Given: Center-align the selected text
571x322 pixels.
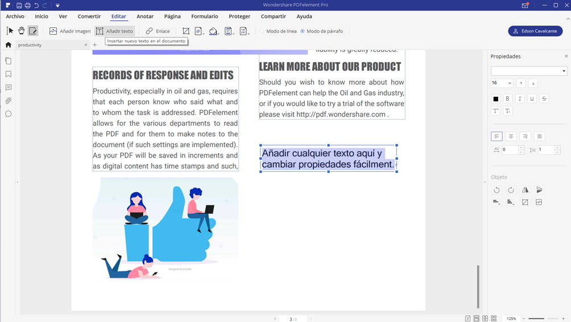Looking at the screenshot, I should 511,136.
